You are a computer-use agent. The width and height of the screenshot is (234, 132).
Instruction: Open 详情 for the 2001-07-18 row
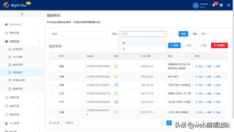tap(199, 94)
